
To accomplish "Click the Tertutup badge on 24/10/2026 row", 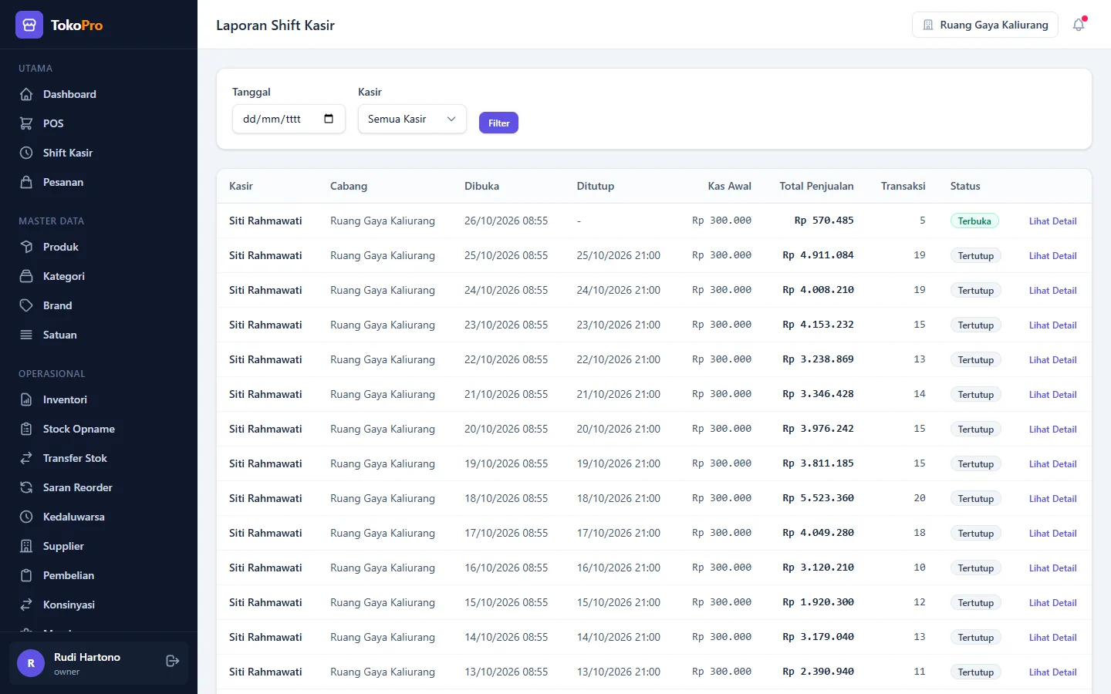I will [x=976, y=291].
